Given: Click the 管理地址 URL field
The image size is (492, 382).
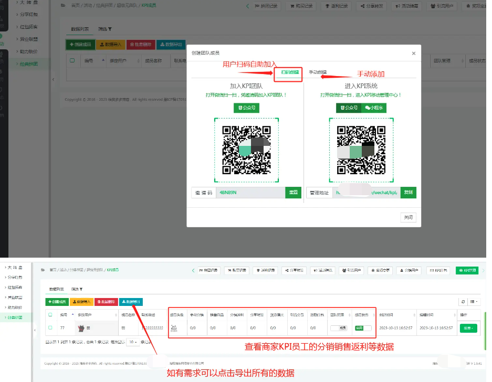Looking at the screenshot, I should click(367, 193).
